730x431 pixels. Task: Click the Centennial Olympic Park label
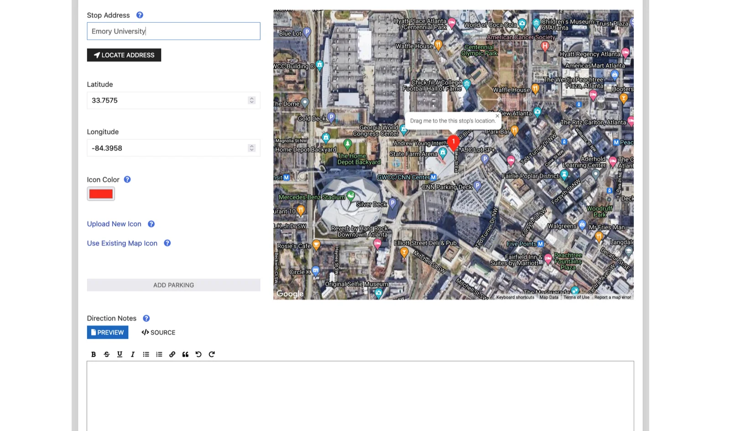(x=479, y=50)
